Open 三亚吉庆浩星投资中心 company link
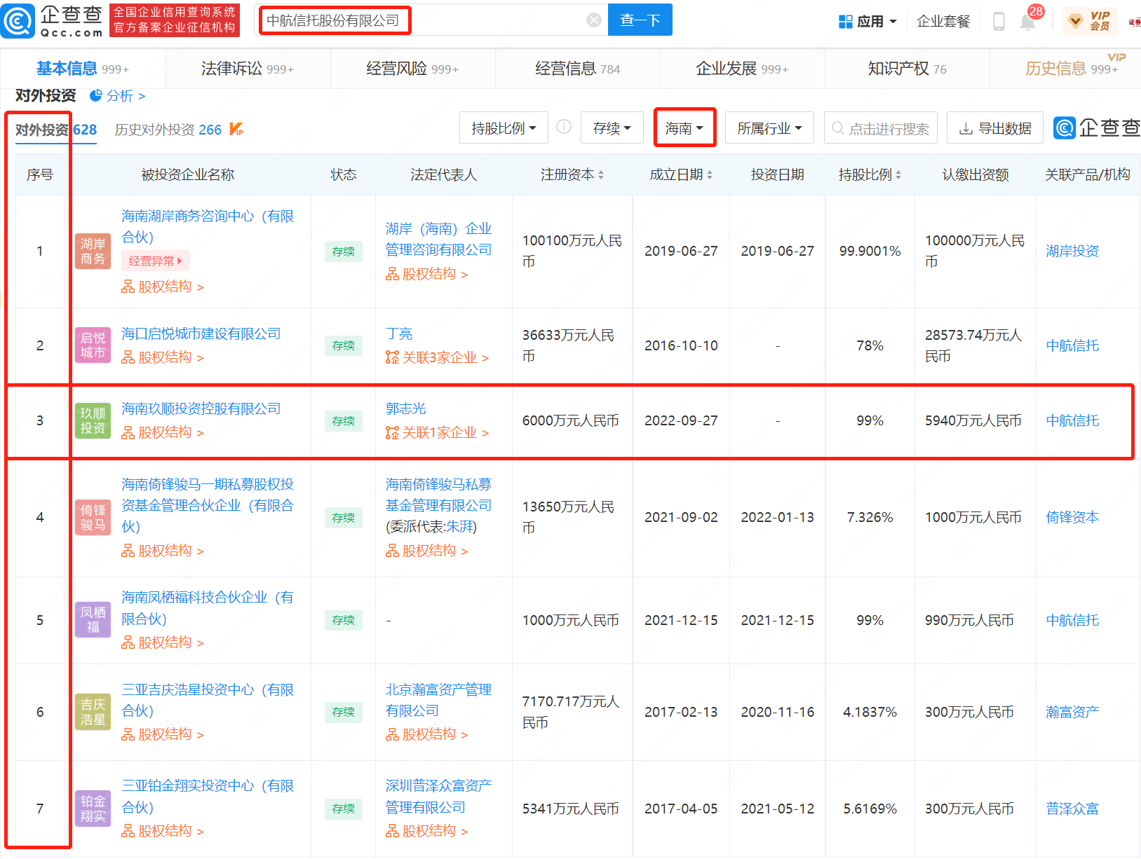The width and height of the screenshot is (1141, 859). tap(208, 700)
